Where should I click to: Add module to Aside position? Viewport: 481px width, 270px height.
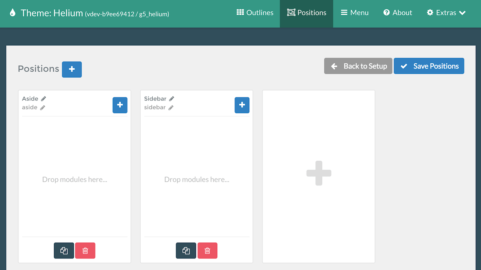click(x=120, y=105)
